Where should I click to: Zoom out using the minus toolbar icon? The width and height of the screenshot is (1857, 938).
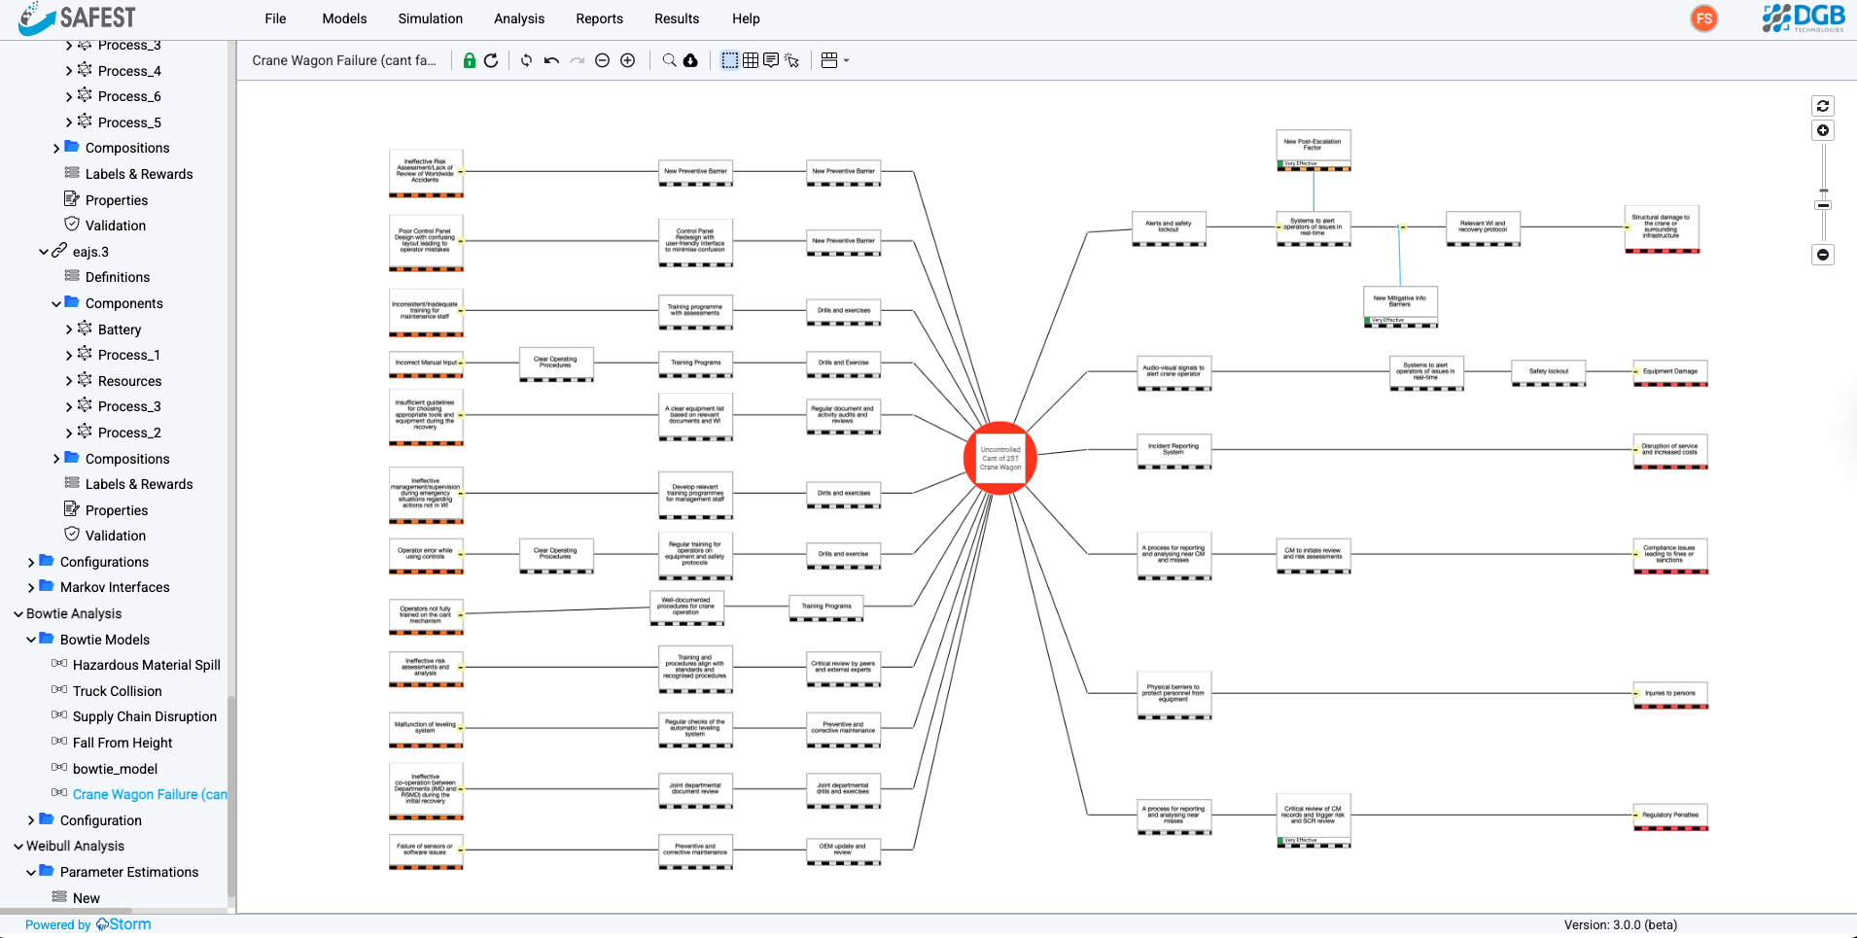[x=602, y=60]
